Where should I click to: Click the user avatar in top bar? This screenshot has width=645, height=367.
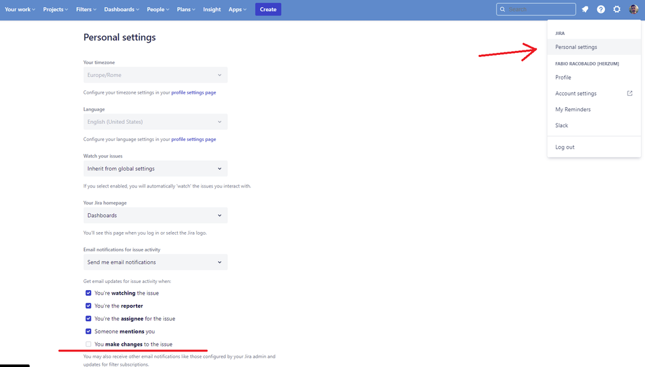(633, 9)
